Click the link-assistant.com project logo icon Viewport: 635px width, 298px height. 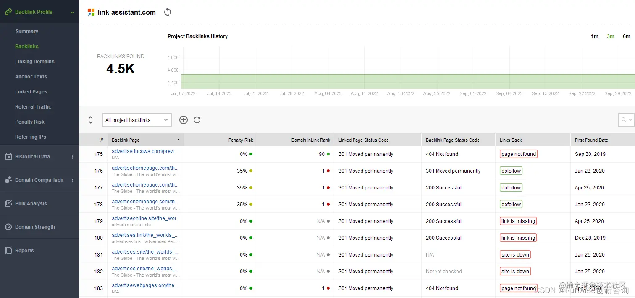coord(91,12)
